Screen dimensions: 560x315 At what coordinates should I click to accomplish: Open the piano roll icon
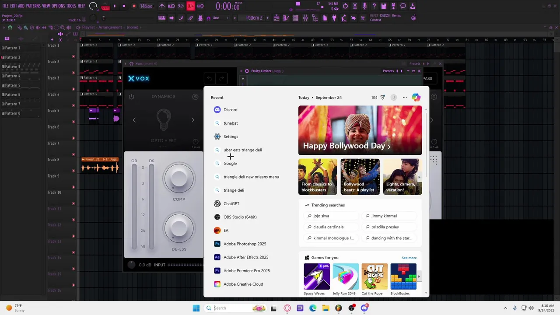tap(286, 18)
